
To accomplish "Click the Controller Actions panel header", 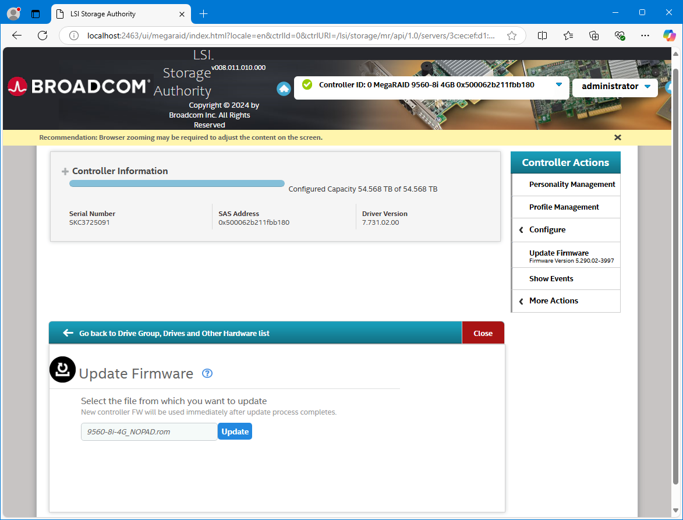I will (x=565, y=162).
